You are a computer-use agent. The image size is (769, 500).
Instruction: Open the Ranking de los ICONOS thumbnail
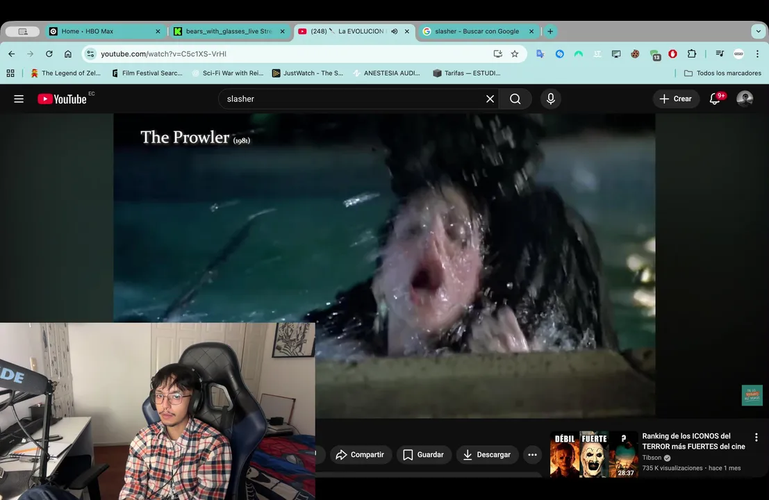coord(594,454)
